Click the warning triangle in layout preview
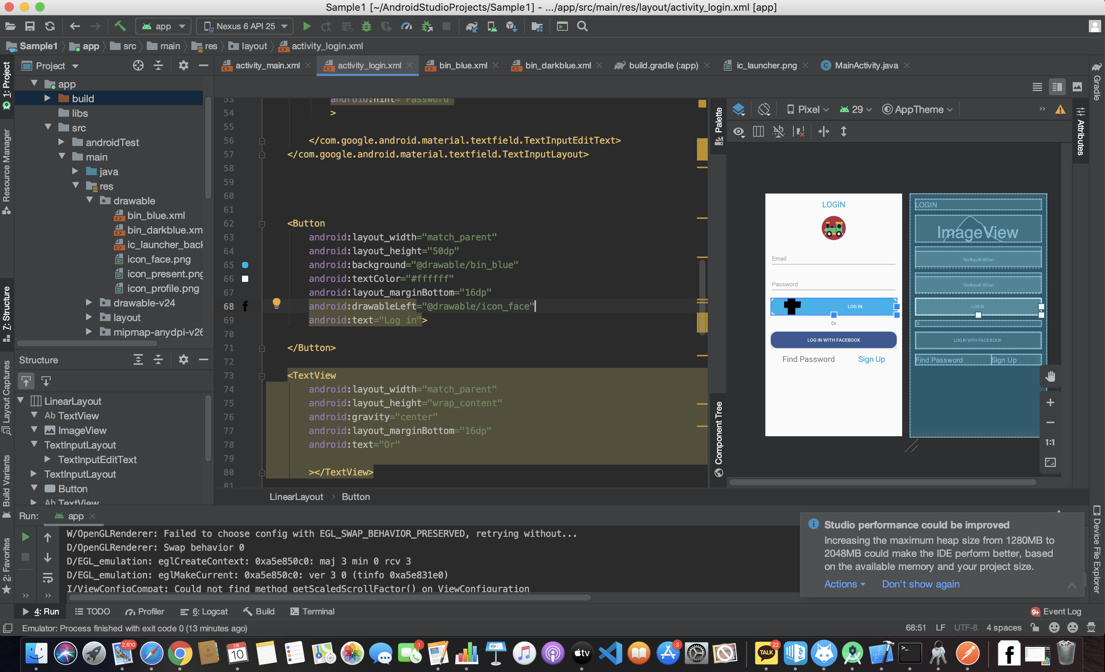Screen dimensions: 1105x672 [1060, 109]
